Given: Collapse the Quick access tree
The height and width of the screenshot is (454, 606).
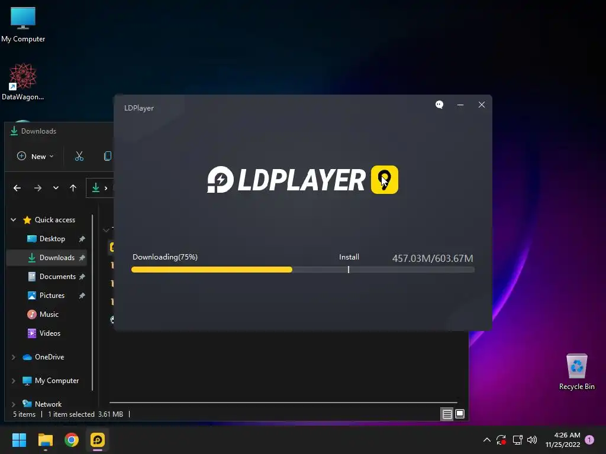Looking at the screenshot, I should [14, 220].
